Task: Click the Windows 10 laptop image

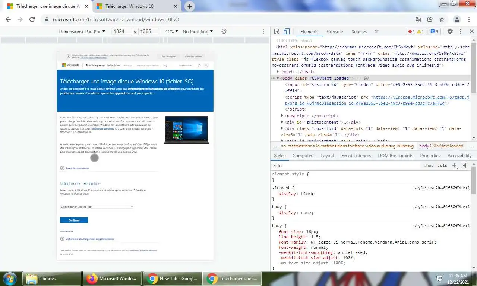Action: pyautogui.click(x=186, y=130)
